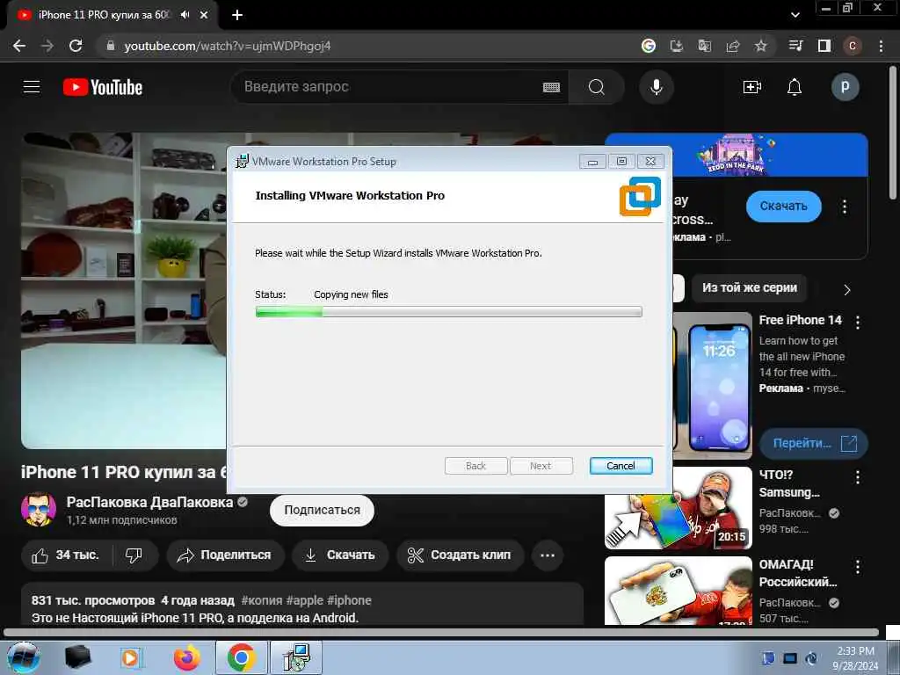Subscribe with the Подписаться button
Screen dimensions: 900x675
click(322, 511)
